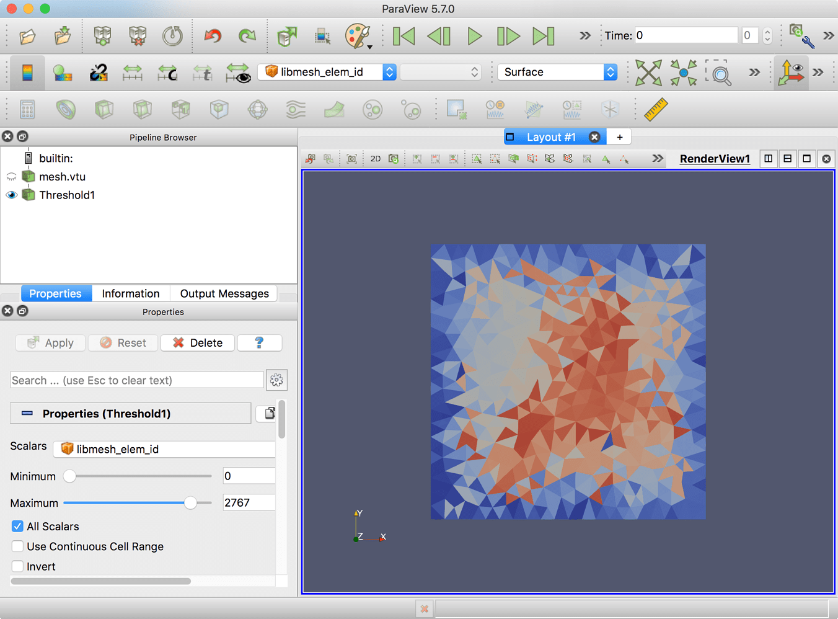838x619 pixels.
Task: Add a new layout tab
Action: click(x=620, y=137)
